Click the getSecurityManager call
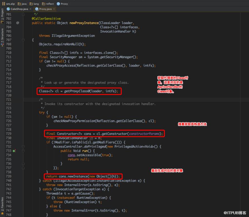 [116, 57]
